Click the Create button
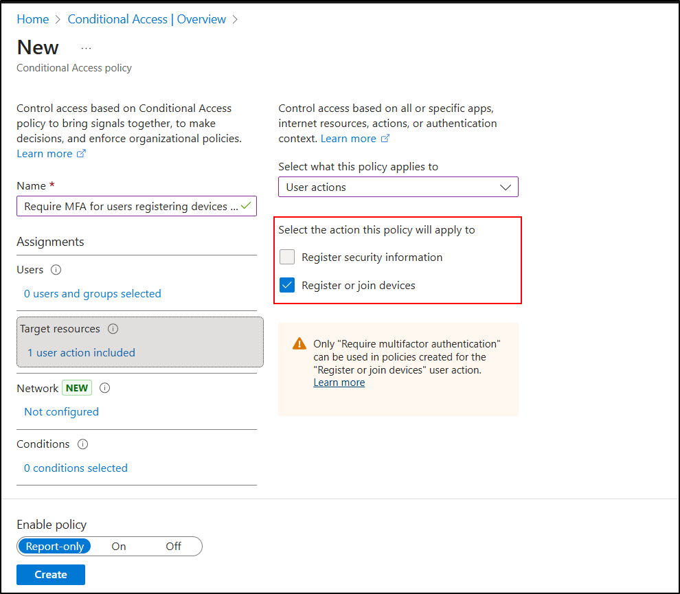 tap(51, 575)
